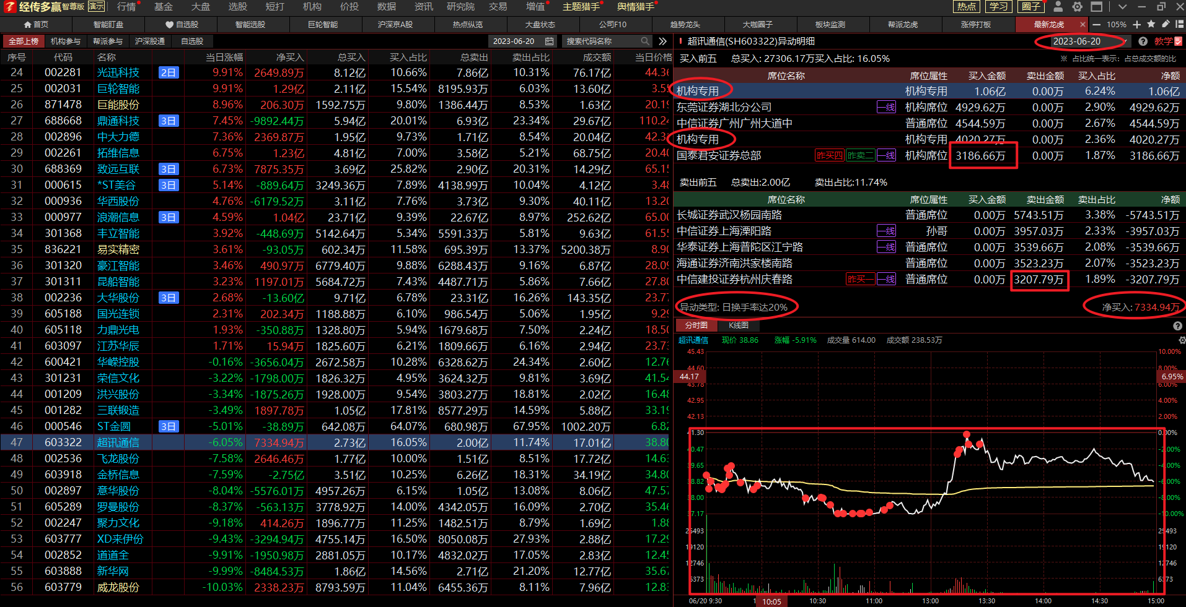Click 昨买四 tag on 国泰君安证券总部

click(x=829, y=155)
